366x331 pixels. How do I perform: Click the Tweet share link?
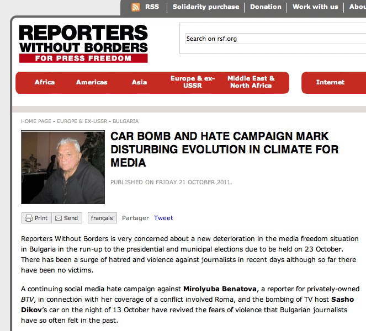tap(163, 218)
